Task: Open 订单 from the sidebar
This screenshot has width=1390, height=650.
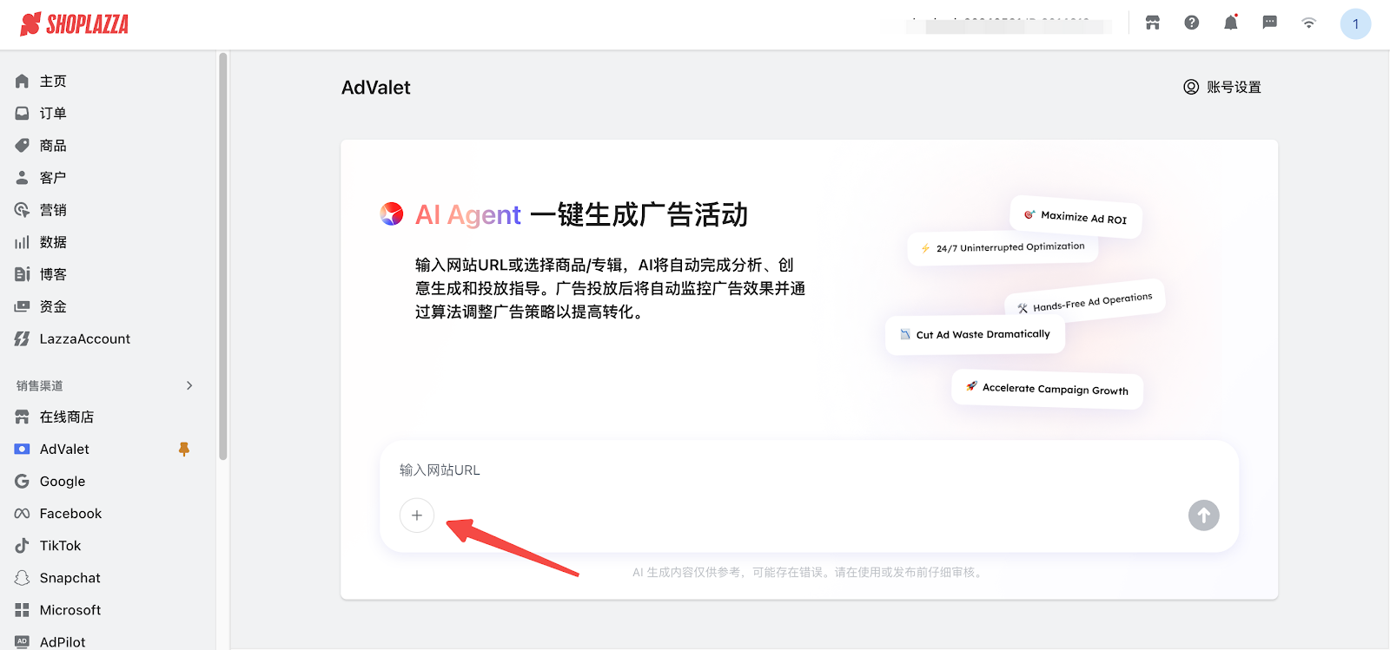Action: [52, 113]
